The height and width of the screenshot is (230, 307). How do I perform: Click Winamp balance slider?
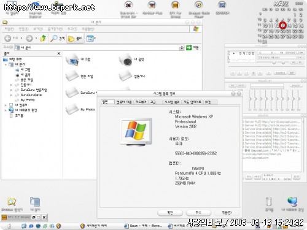click(x=284, y=63)
